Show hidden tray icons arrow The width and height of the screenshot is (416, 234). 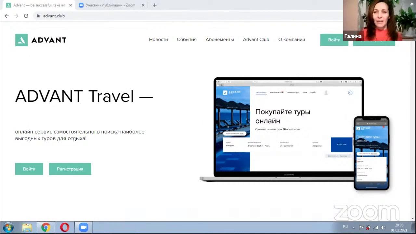354,227
